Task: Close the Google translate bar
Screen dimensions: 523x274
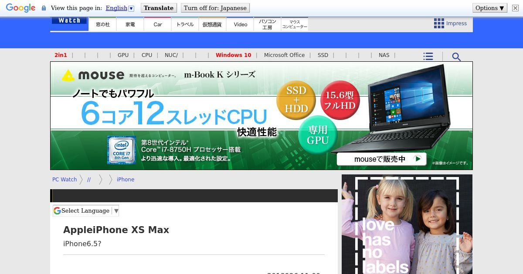Action: pos(515,8)
